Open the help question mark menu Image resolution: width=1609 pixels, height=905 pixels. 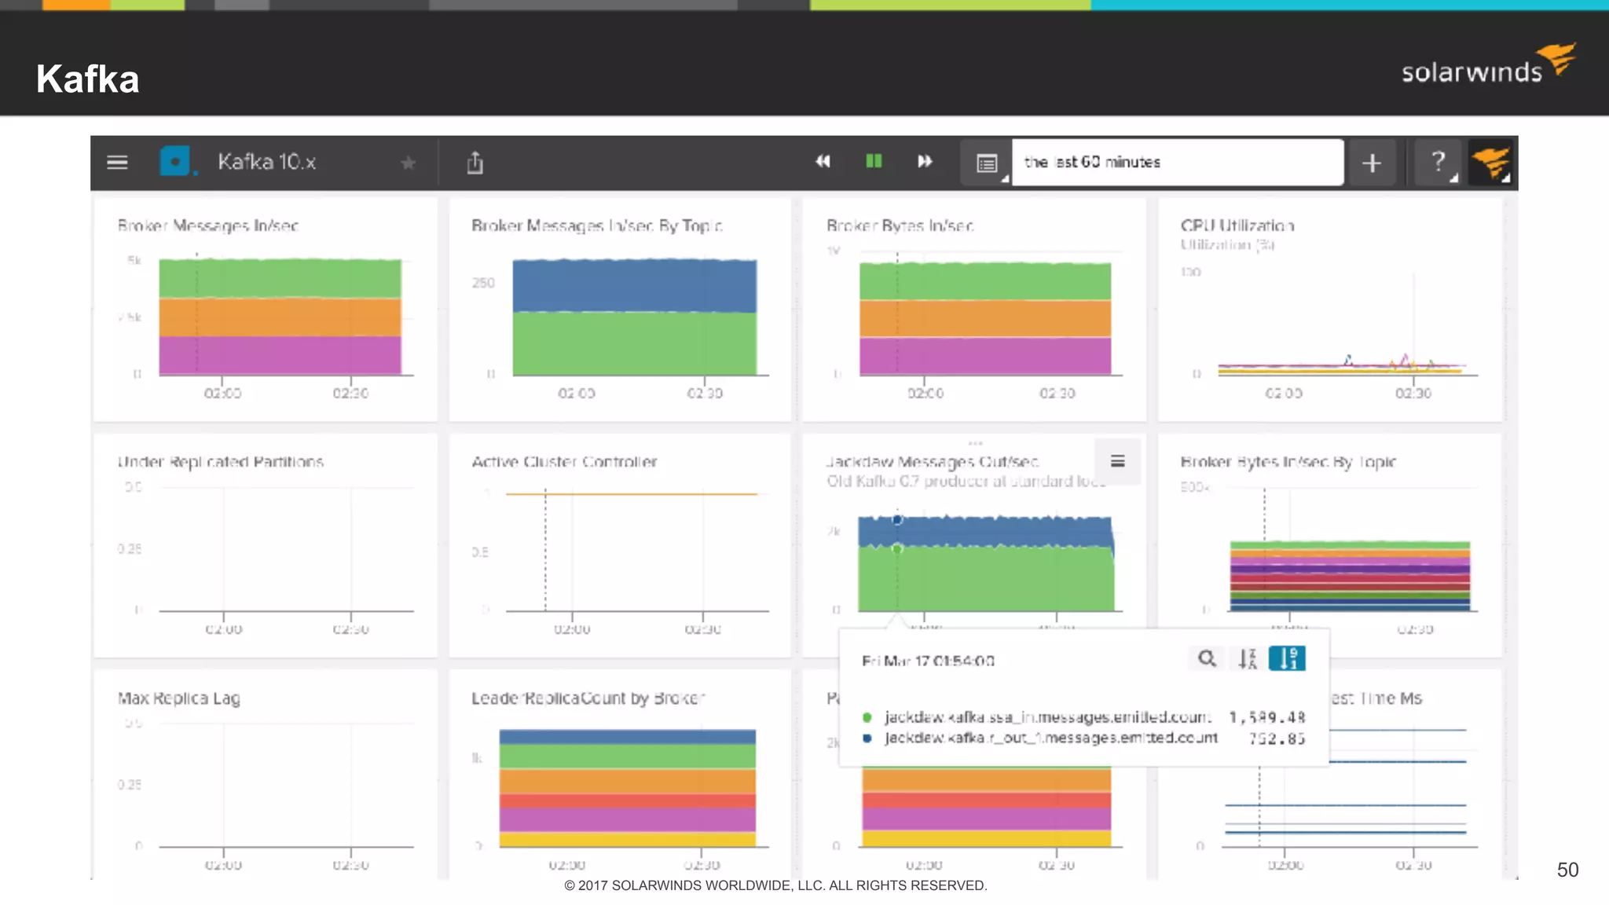pos(1438,163)
